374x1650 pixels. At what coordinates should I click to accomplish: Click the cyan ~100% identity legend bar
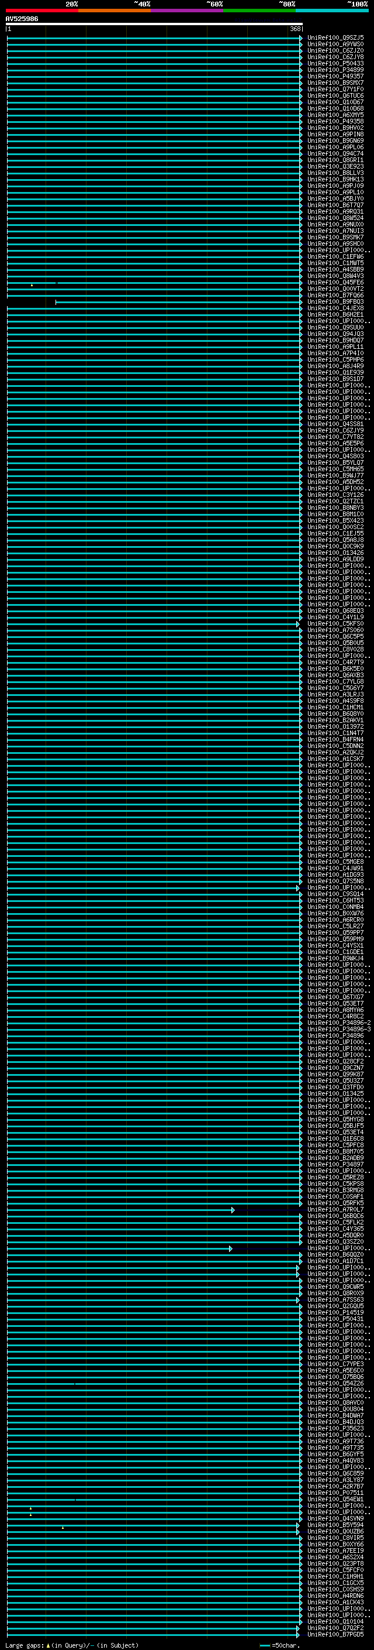(332, 11)
